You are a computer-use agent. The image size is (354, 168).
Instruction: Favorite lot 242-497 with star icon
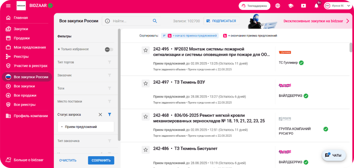pos(146,83)
